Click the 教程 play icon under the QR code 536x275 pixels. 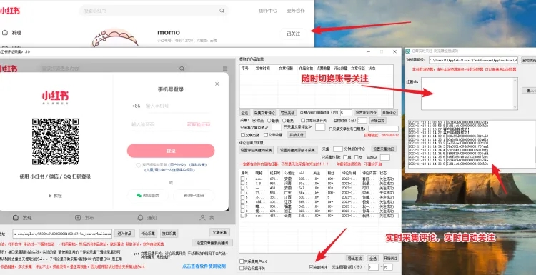(51, 196)
